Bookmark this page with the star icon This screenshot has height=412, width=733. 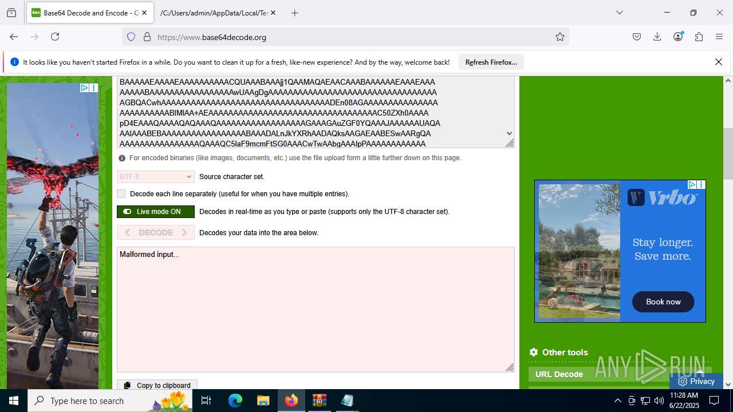click(x=560, y=37)
